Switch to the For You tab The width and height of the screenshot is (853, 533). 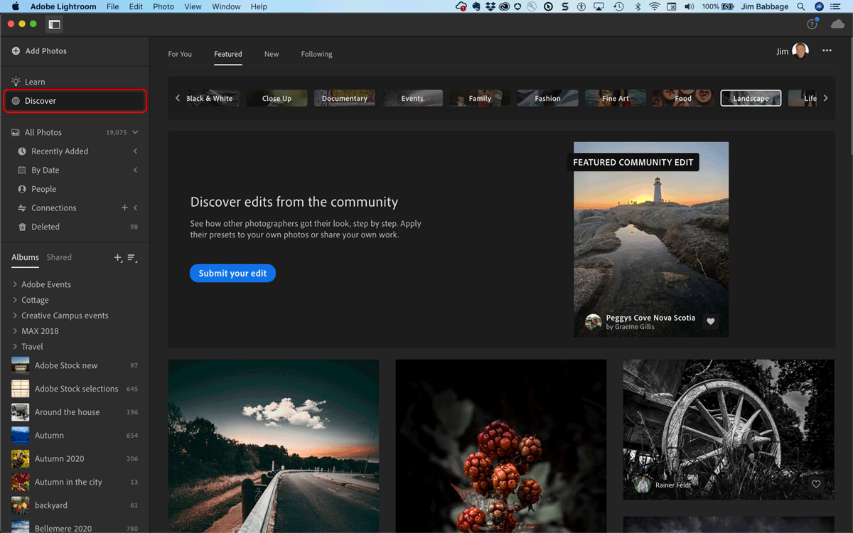[x=180, y=54]
